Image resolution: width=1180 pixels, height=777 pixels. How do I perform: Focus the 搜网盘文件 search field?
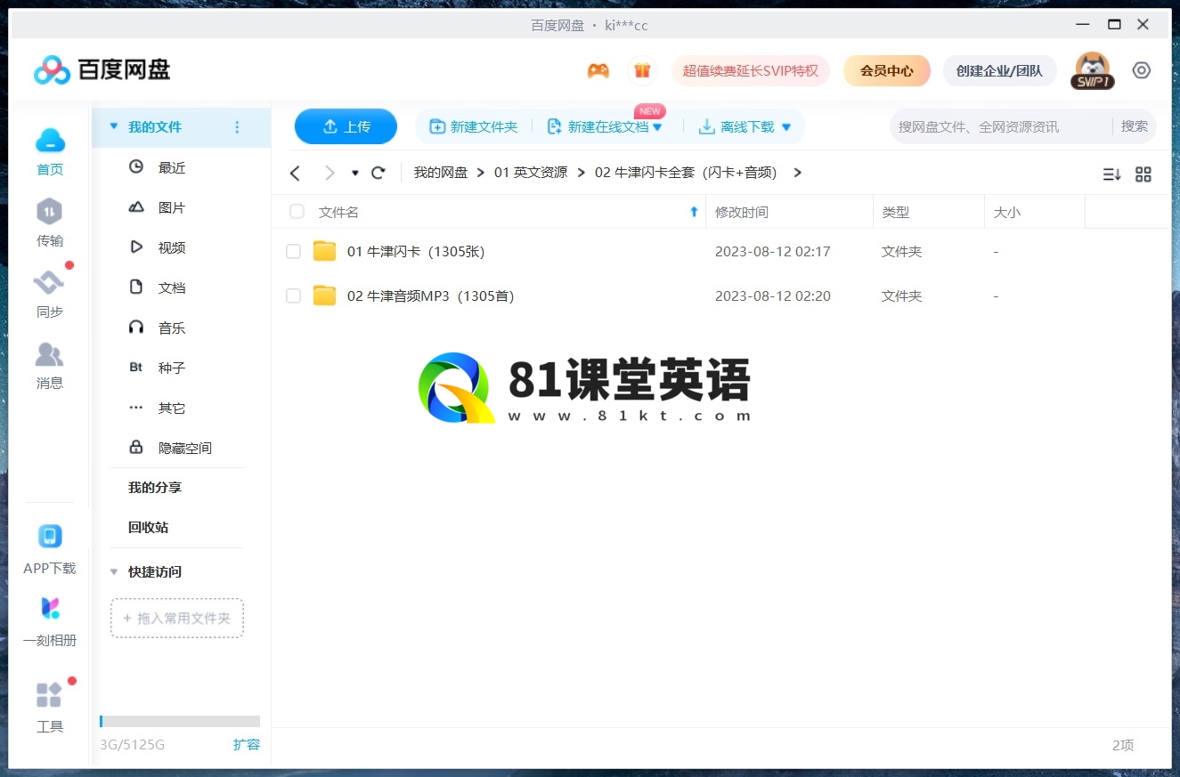1001,126
